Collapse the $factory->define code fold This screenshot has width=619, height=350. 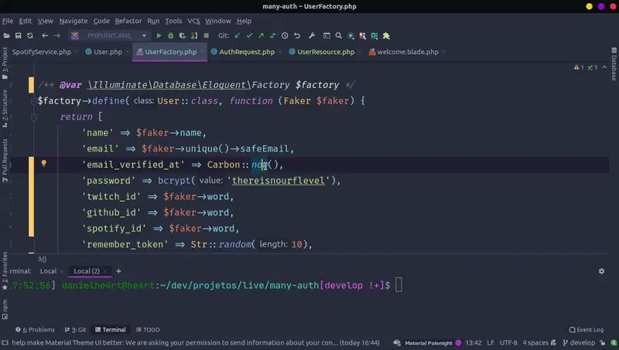pos(33,101)
